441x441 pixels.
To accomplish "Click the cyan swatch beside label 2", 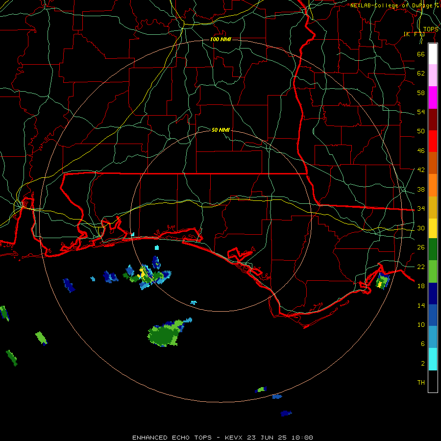I will (433, 359).
